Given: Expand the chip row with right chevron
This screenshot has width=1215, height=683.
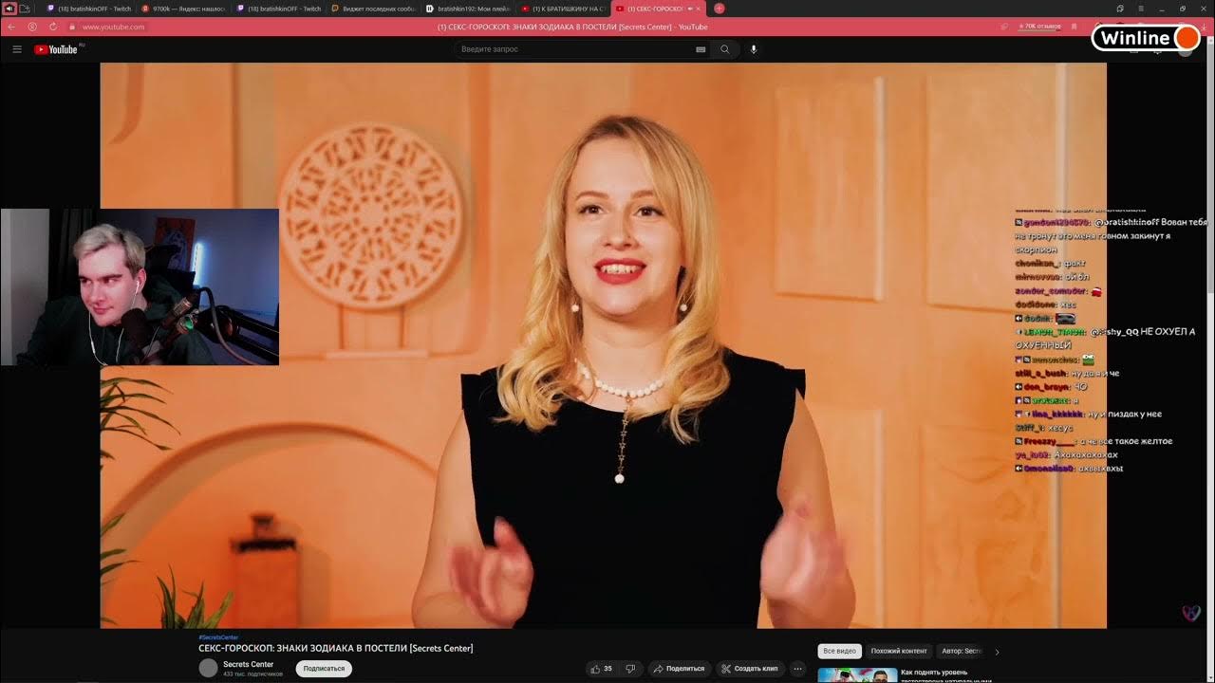Looking at the screenshot, I should coord(997,652).
